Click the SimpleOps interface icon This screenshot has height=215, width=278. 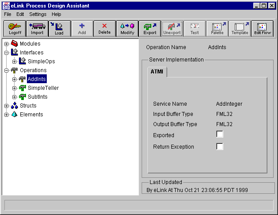point(23,61)
